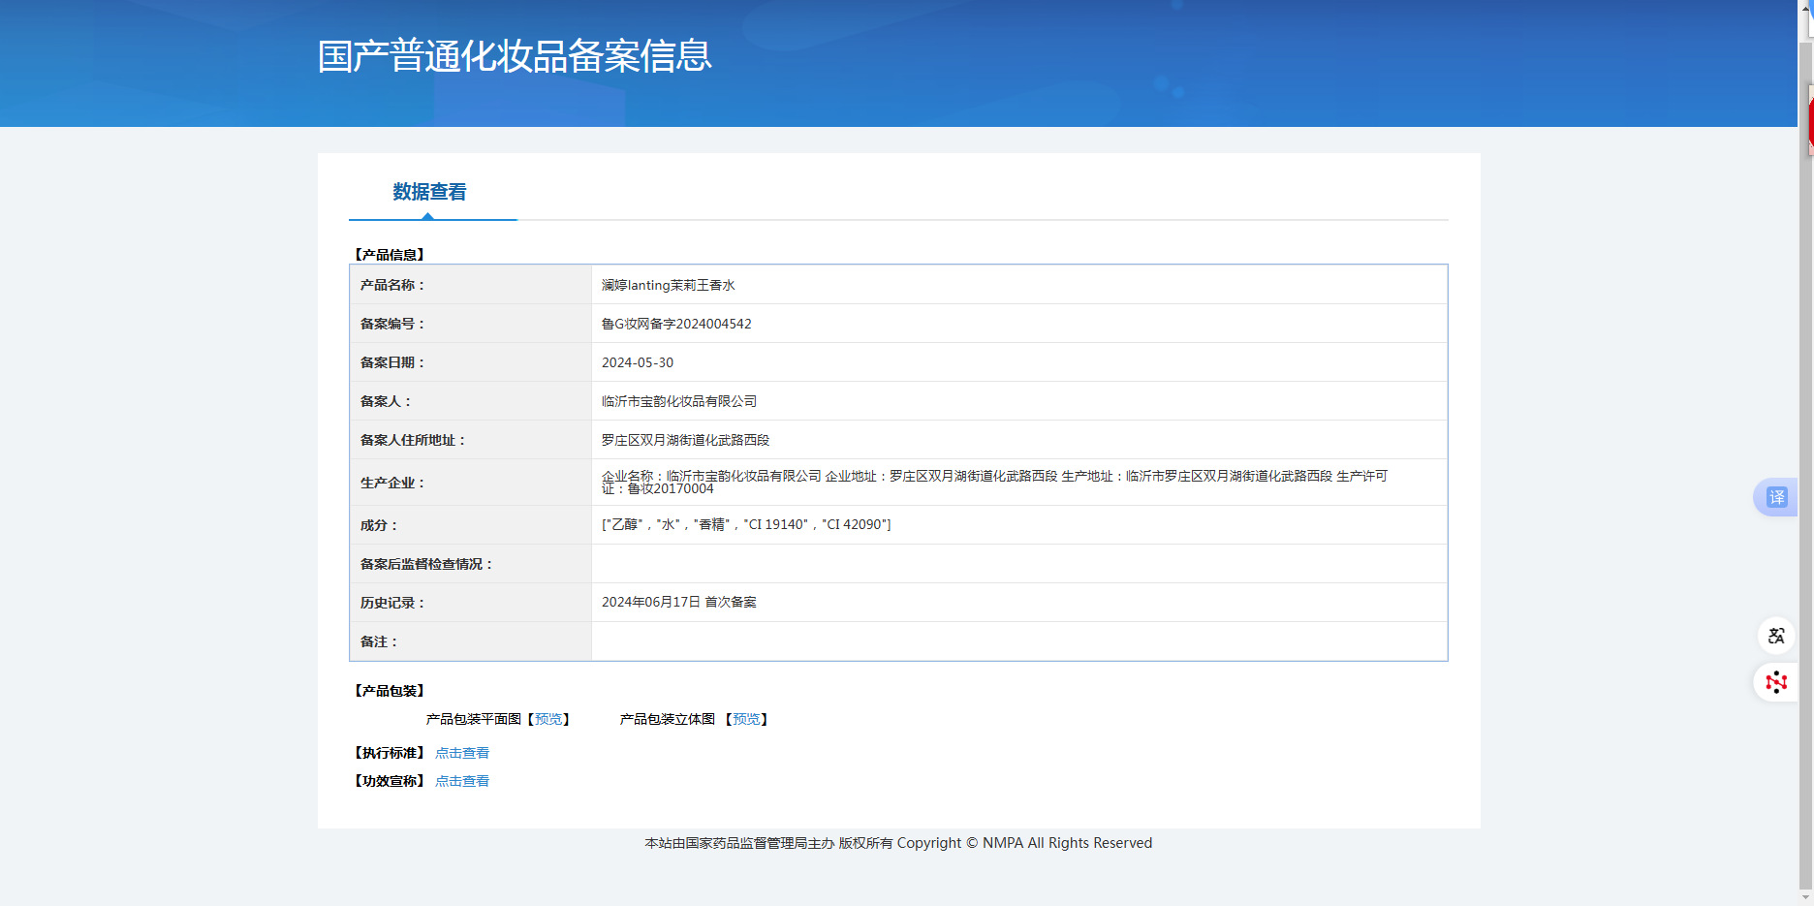Click the 备注: row label

point(379,641)
